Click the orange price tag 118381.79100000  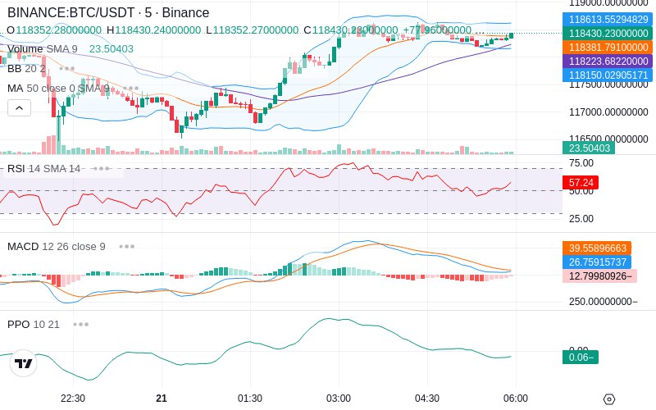tap(608, 47)
